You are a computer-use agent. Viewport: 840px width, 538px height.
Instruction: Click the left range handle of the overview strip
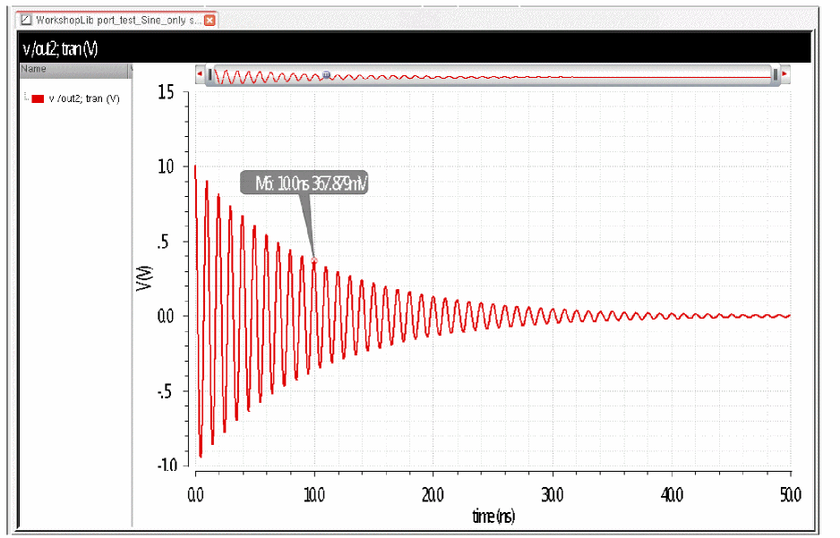(x=210, y=74)
